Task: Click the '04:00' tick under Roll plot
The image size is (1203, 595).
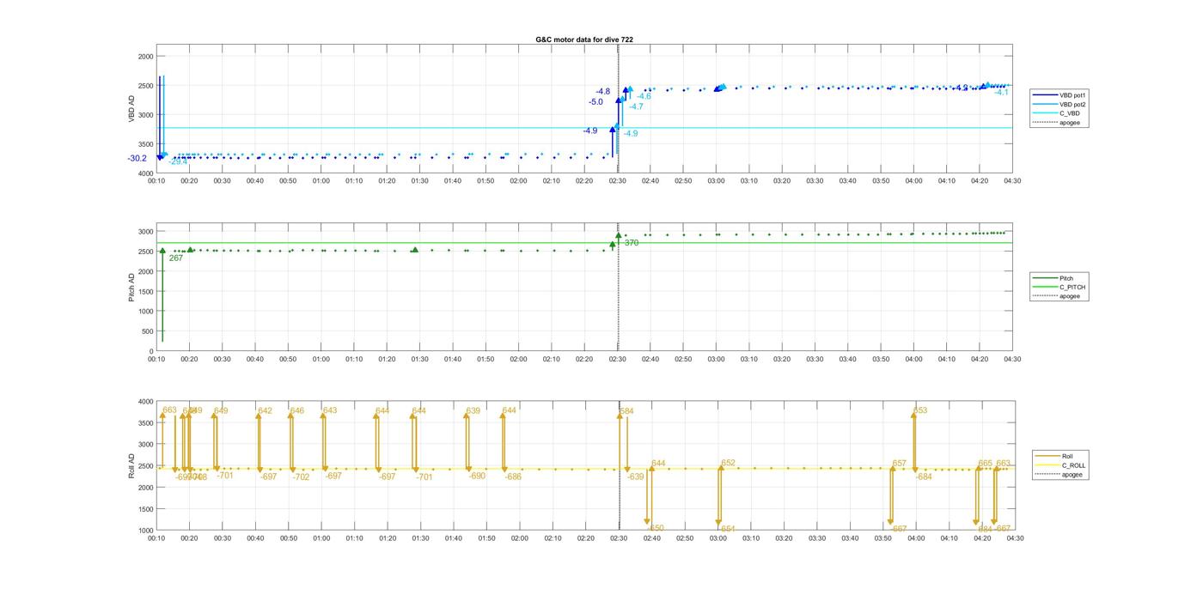Action: (916, 538)
